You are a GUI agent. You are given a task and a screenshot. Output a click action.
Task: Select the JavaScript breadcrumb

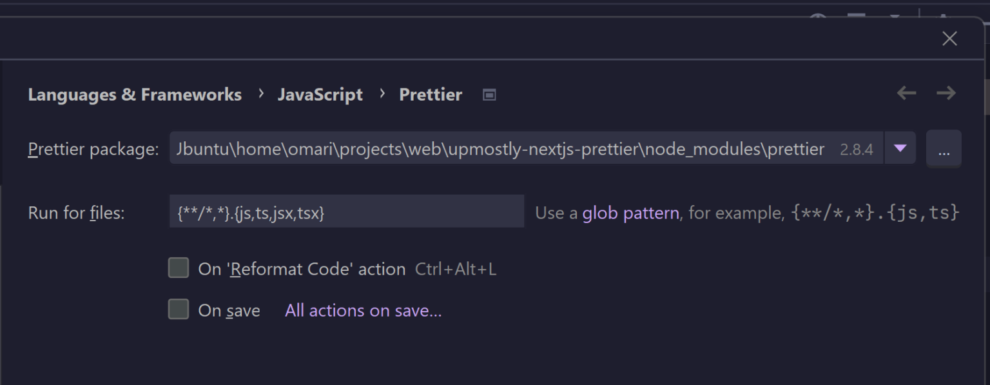tap(320, 94)
